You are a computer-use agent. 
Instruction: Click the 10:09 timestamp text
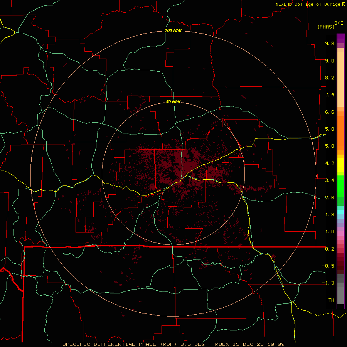coord(276,344)
